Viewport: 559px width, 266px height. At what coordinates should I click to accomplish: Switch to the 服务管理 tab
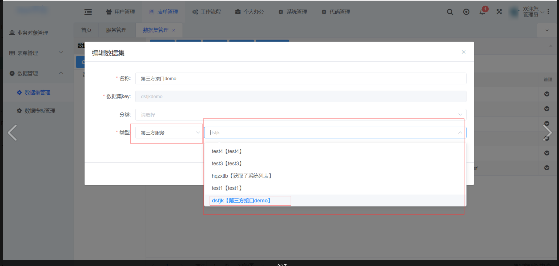(116, 30)
